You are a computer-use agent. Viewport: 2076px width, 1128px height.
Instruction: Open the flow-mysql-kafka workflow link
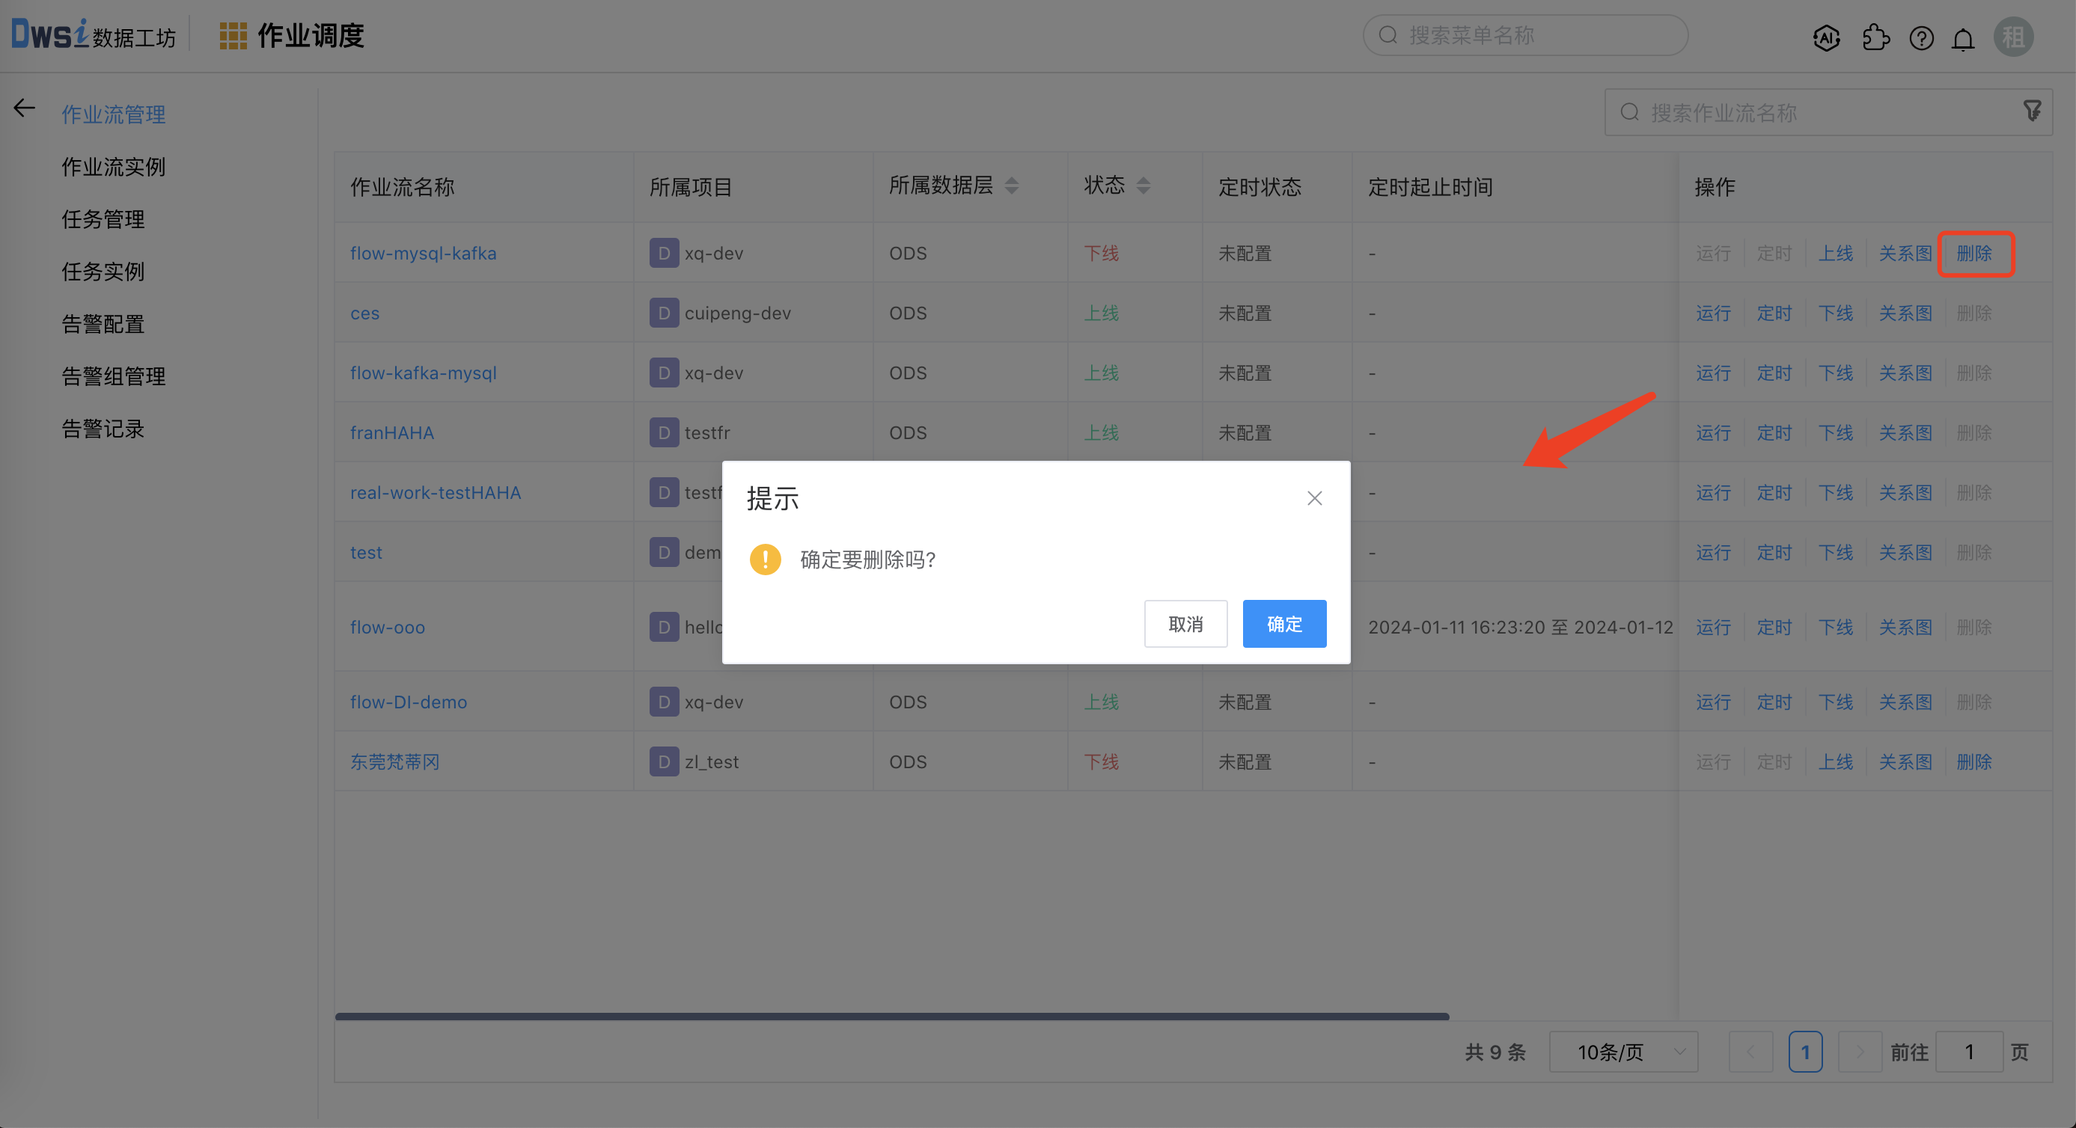click(x=423, y=252)
